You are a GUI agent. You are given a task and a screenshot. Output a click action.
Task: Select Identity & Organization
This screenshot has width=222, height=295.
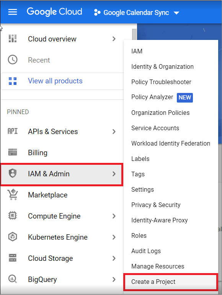[x=162, y=66]
